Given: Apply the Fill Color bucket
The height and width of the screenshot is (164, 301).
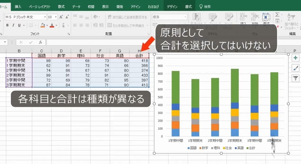Looking at the screenshot, I should (x=43, y=25).
